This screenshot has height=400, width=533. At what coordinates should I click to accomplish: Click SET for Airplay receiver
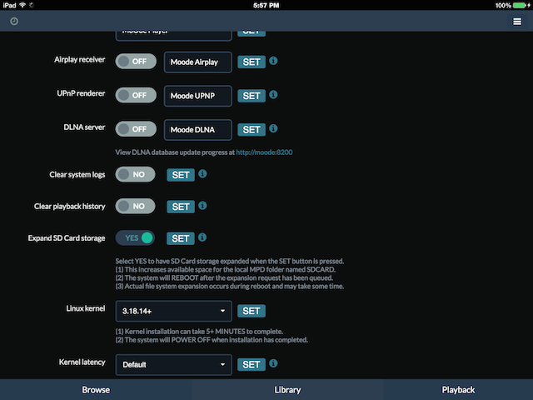pyautogui.click(x=252, y=62)
